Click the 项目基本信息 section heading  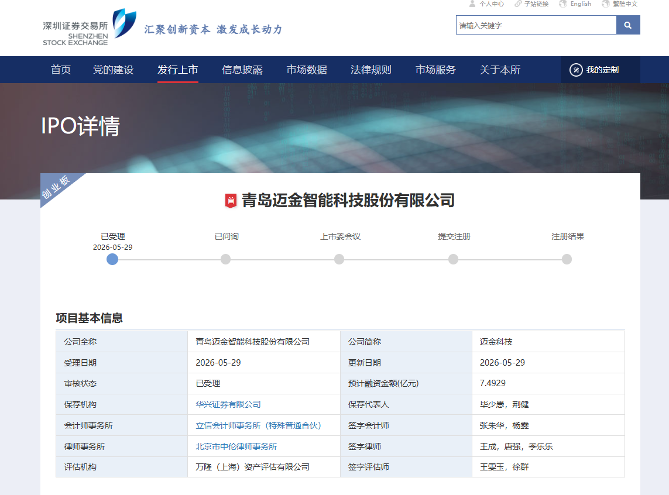(89, 318)
